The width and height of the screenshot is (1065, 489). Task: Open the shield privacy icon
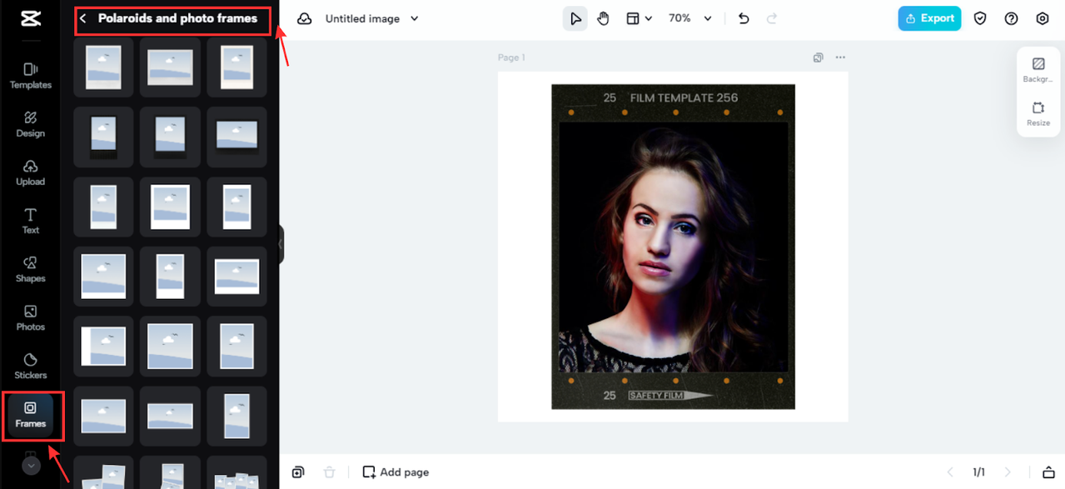(x=980, y=18)
